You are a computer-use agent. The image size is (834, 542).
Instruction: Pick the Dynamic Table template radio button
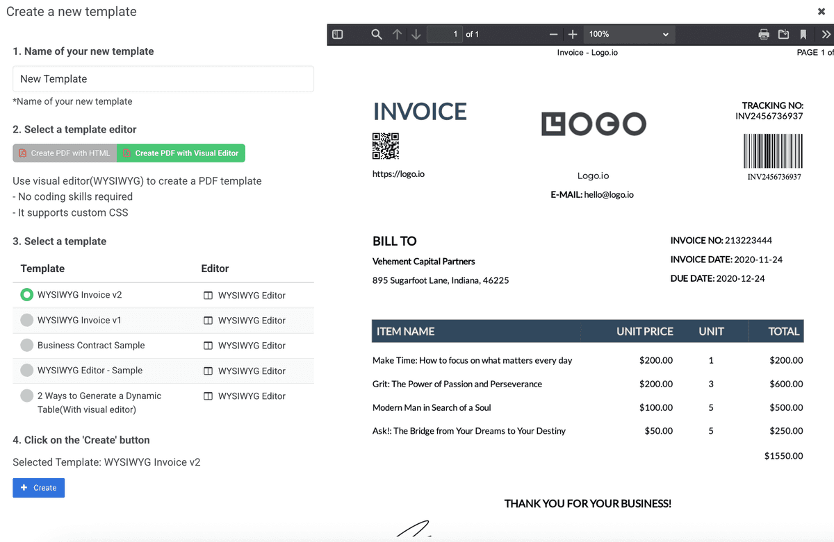tap(26, 396)
